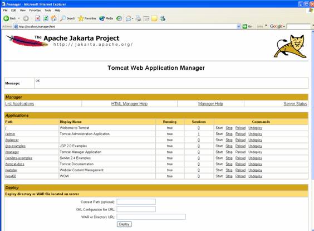
Task: Focus the WAR or Directory URL field
Action: click(x=151, y=216)
